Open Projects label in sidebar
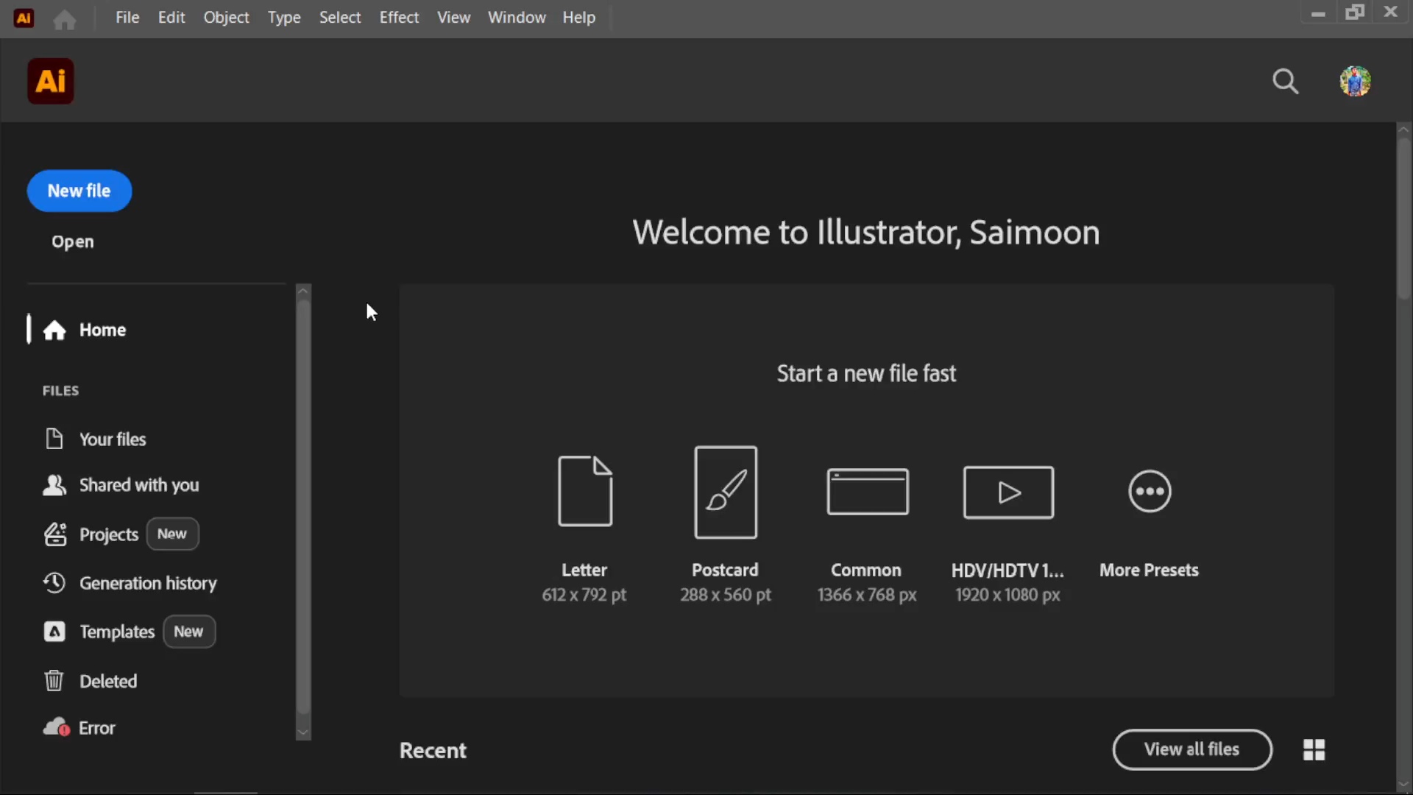 click(109, 535)
